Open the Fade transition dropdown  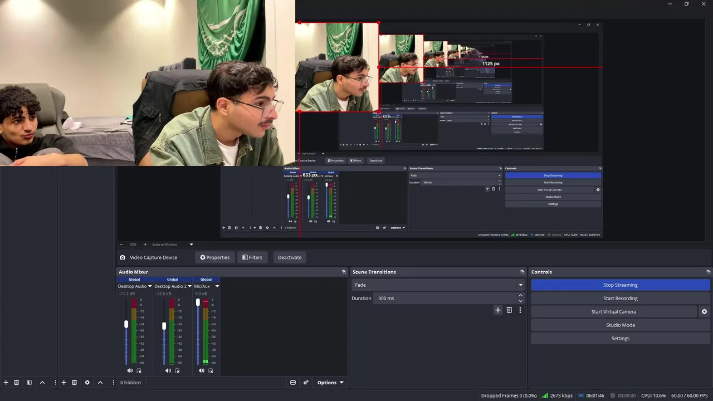(438, 285)
